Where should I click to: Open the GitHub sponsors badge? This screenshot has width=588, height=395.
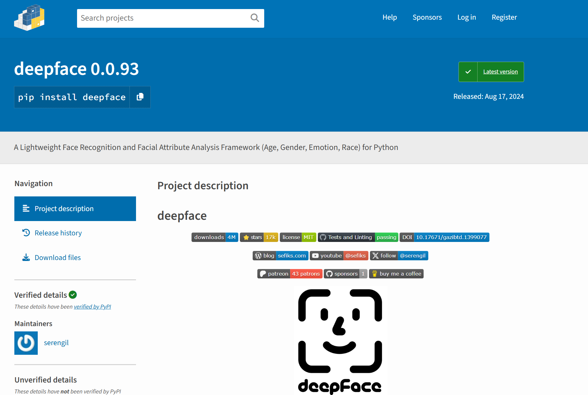[346, 274]
